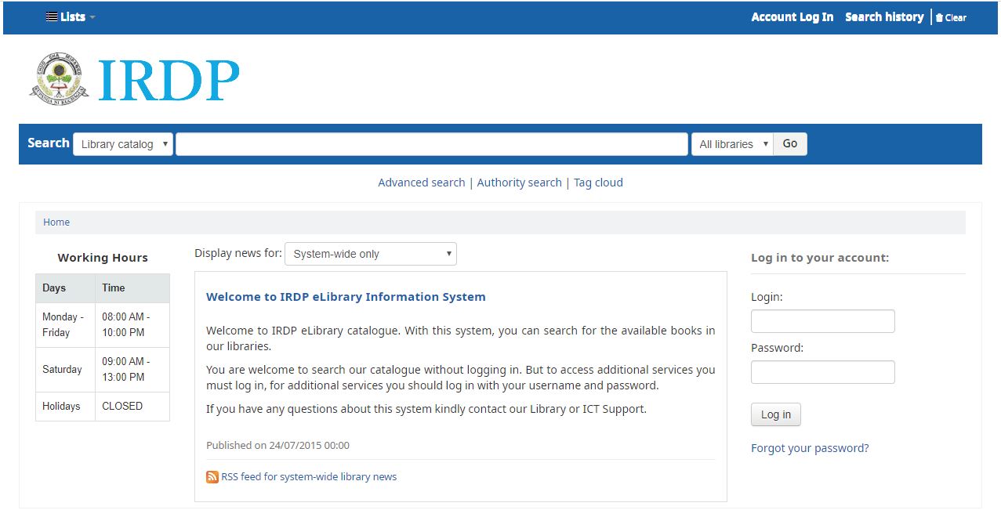Click the Lists menu icon
This screenshot has width=1001, height=510.
pyautogui.click(x=52, y=17)
